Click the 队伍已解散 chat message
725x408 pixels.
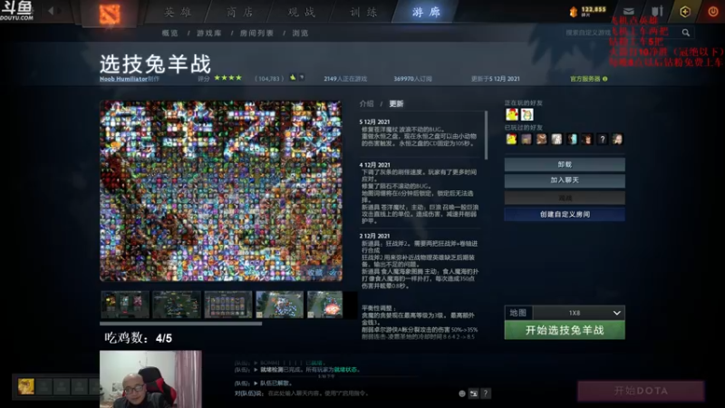[276, 383]
